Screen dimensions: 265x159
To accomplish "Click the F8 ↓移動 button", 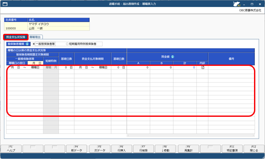I will (165, 149).
